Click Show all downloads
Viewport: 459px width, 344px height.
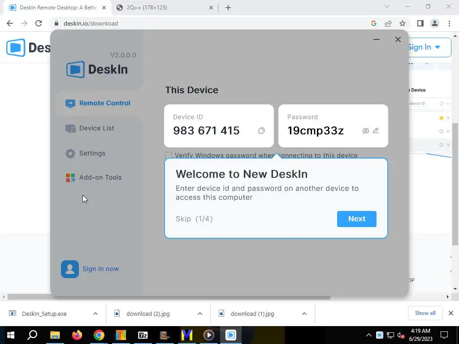(425, 313)
